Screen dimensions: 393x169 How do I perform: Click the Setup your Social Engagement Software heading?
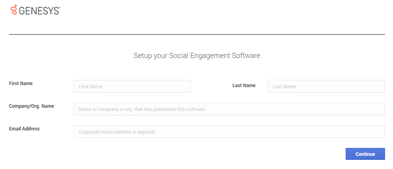click(x=196, y=56)
